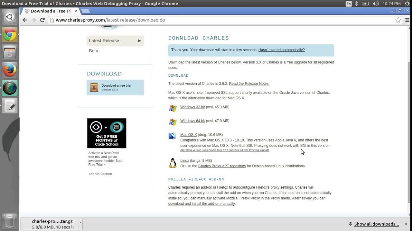Click the Mac Finder icon beside Mac OS X
Screen dimensions: 412x231
click(172, 136)
